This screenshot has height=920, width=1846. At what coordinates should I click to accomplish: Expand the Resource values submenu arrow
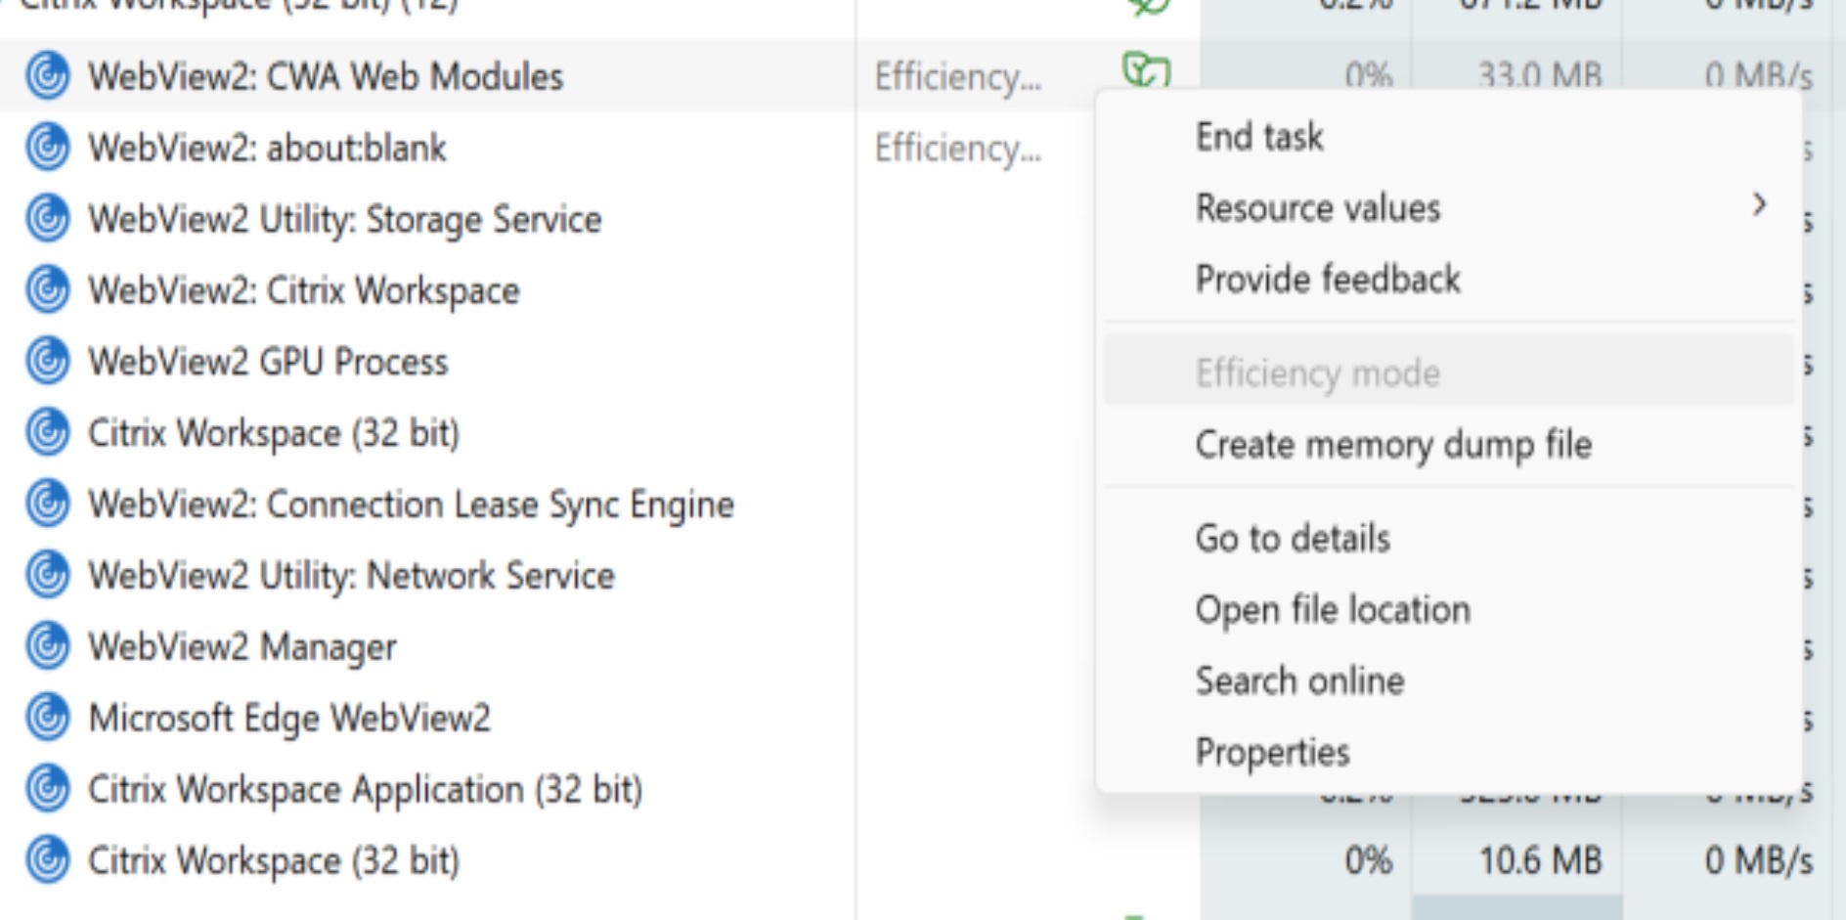click(x=1759, y=205)
